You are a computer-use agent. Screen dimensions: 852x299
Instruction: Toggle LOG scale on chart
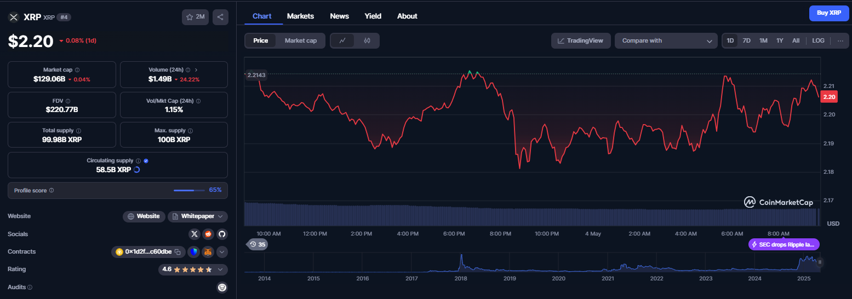point(818,40)
